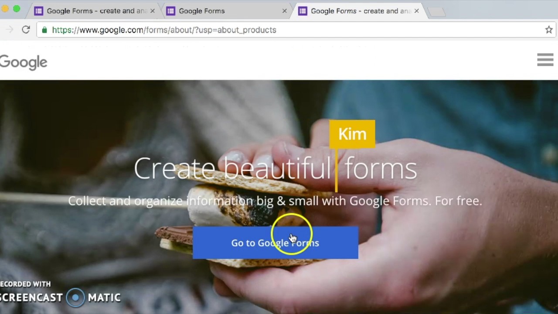Open a new browser tab
Screen dimensions: 558x314
[x=437, y=12]
